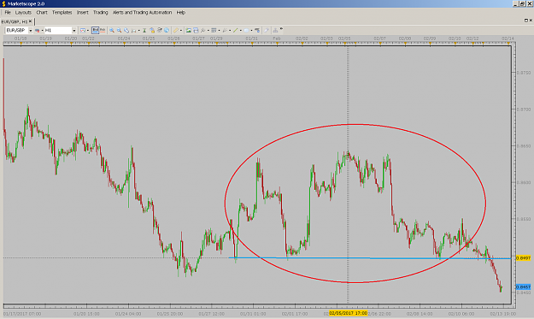Click the 0.8750 price axis label
Image resolution: width=534 pixels, height=319 pixels.
coord(524,73)
